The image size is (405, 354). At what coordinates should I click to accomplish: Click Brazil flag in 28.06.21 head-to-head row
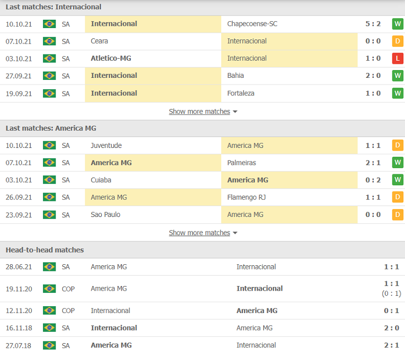click(x=49, y=267)
